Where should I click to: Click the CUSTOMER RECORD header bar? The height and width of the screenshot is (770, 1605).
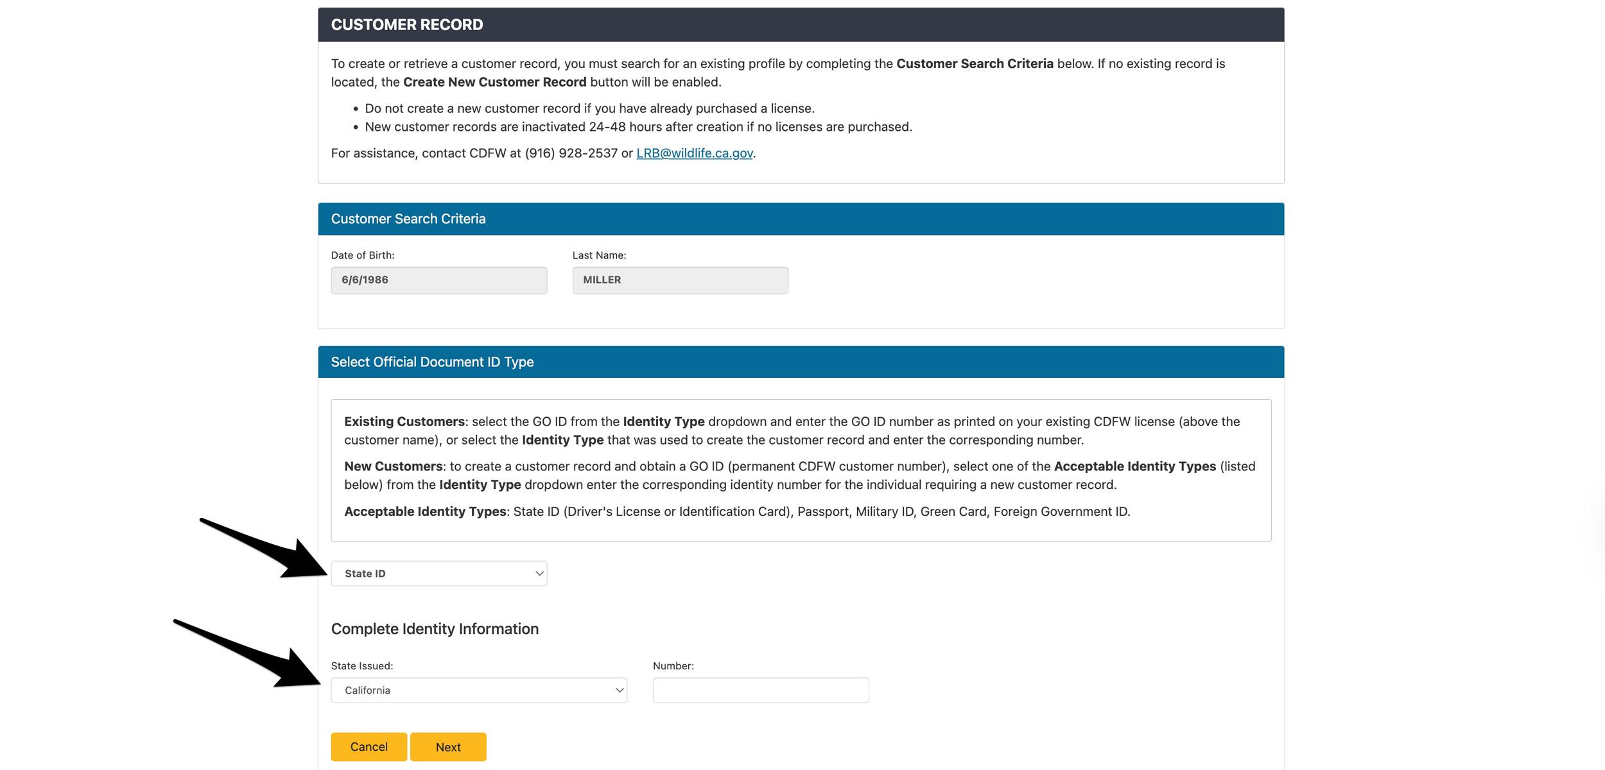pos(801,25)
